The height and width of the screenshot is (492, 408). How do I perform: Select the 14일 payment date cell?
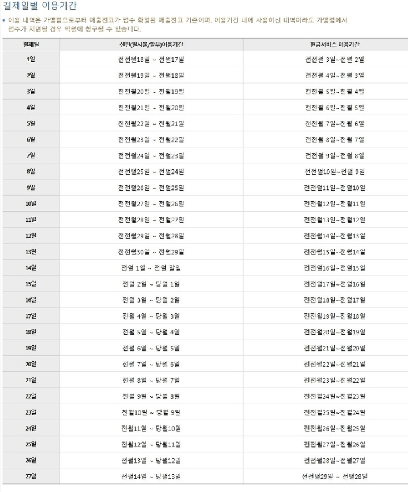click(31, 268)
